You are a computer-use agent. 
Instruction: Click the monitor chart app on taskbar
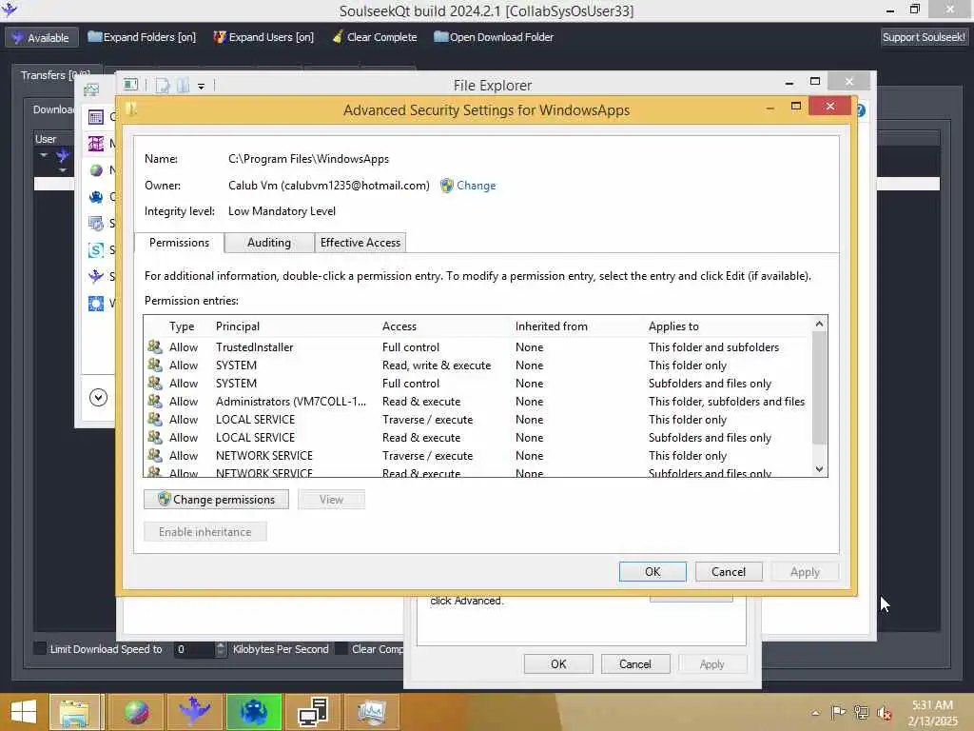pyautogui.click(x=372, y=712)
